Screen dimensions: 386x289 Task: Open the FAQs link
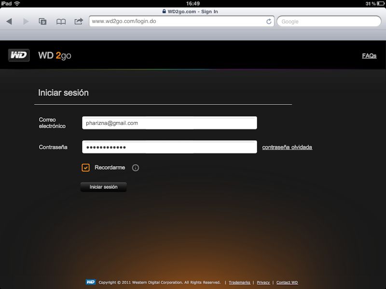pyautogui.click(x=369, y=56)
